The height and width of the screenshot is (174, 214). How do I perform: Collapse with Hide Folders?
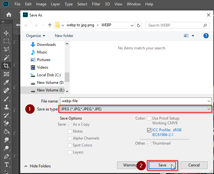(x=37, y=166)
